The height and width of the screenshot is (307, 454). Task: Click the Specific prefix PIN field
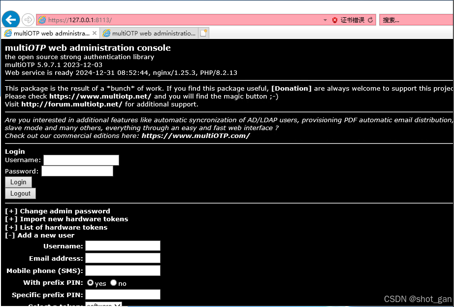pyautogui.click(x=123, y=295)
